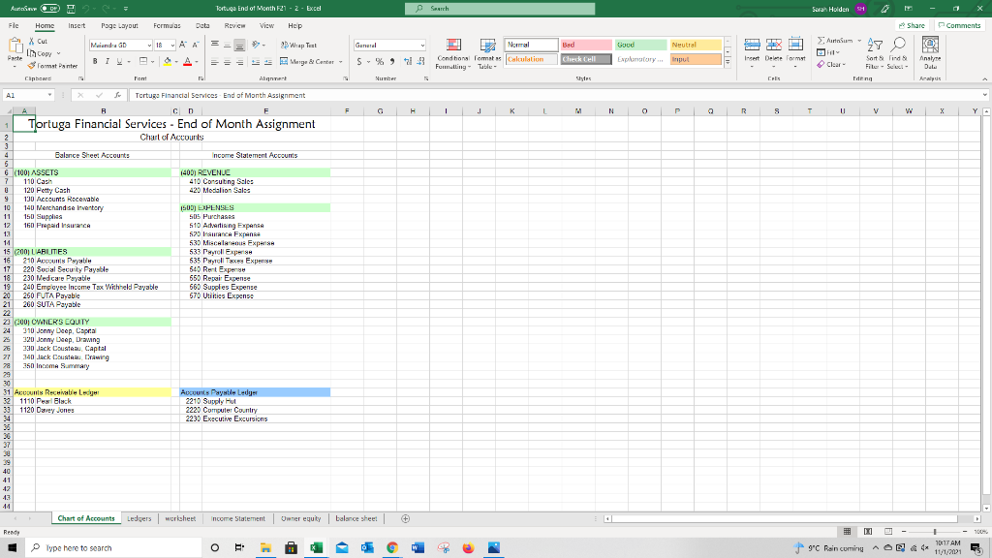Viewport: 992px width, 558px height.
Task: Toggle Wrap Text on the selection
Action: click(x=300, y=45)
